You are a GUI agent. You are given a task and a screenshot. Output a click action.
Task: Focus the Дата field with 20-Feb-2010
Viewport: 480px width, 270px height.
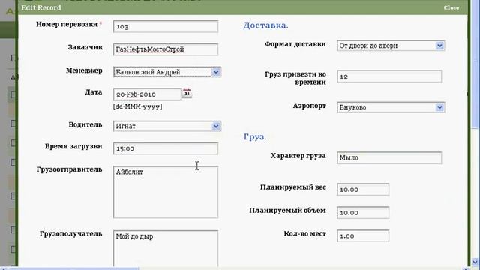147,94
